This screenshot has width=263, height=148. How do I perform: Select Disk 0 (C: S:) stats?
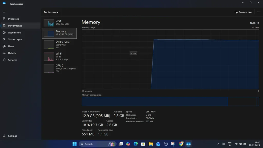[60, 44]
